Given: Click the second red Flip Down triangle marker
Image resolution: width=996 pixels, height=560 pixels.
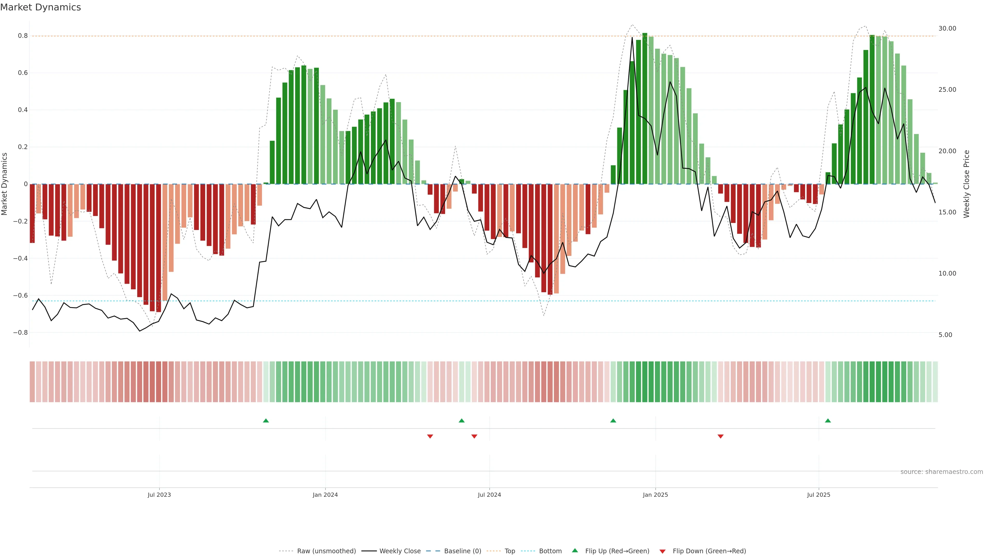Looking at the screenshot, I should [x=474, y=436].
